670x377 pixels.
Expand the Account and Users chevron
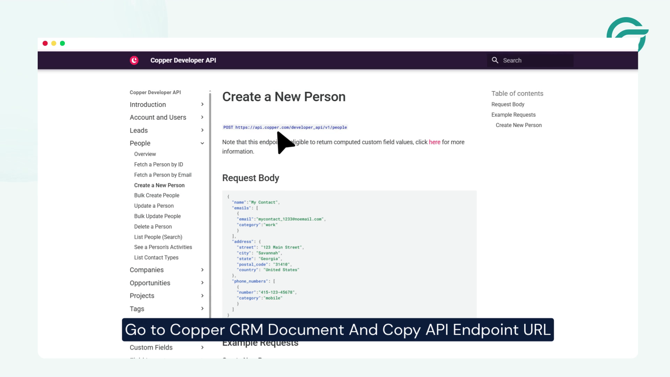point(202,117)
